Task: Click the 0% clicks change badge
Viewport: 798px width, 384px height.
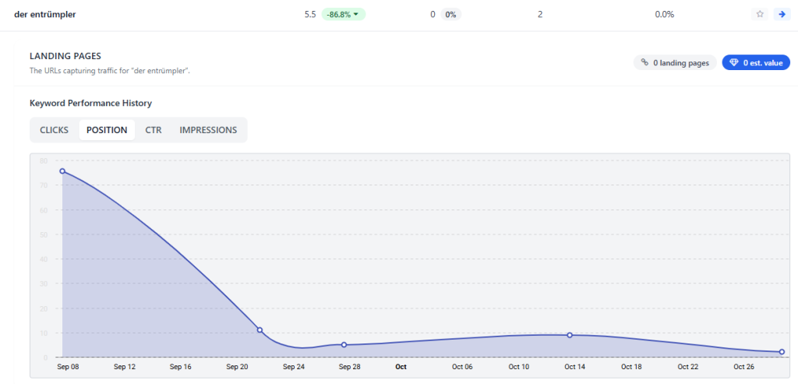Action: (x=450, y=14)
